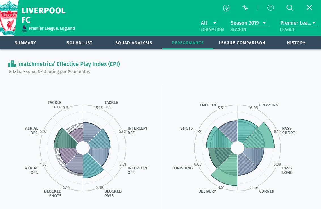This screenshot has height=209, width=321.
Task: Open search with the magnifier icon
Action: [290, 8]
